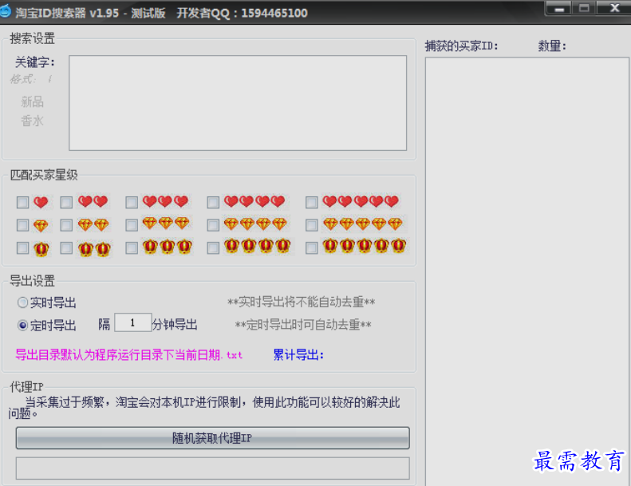The height and width of the screenshot is (486, 631).
Task: Click the 随机获取代理IP button
Action: pyautogui.click(x=212, y=438)
